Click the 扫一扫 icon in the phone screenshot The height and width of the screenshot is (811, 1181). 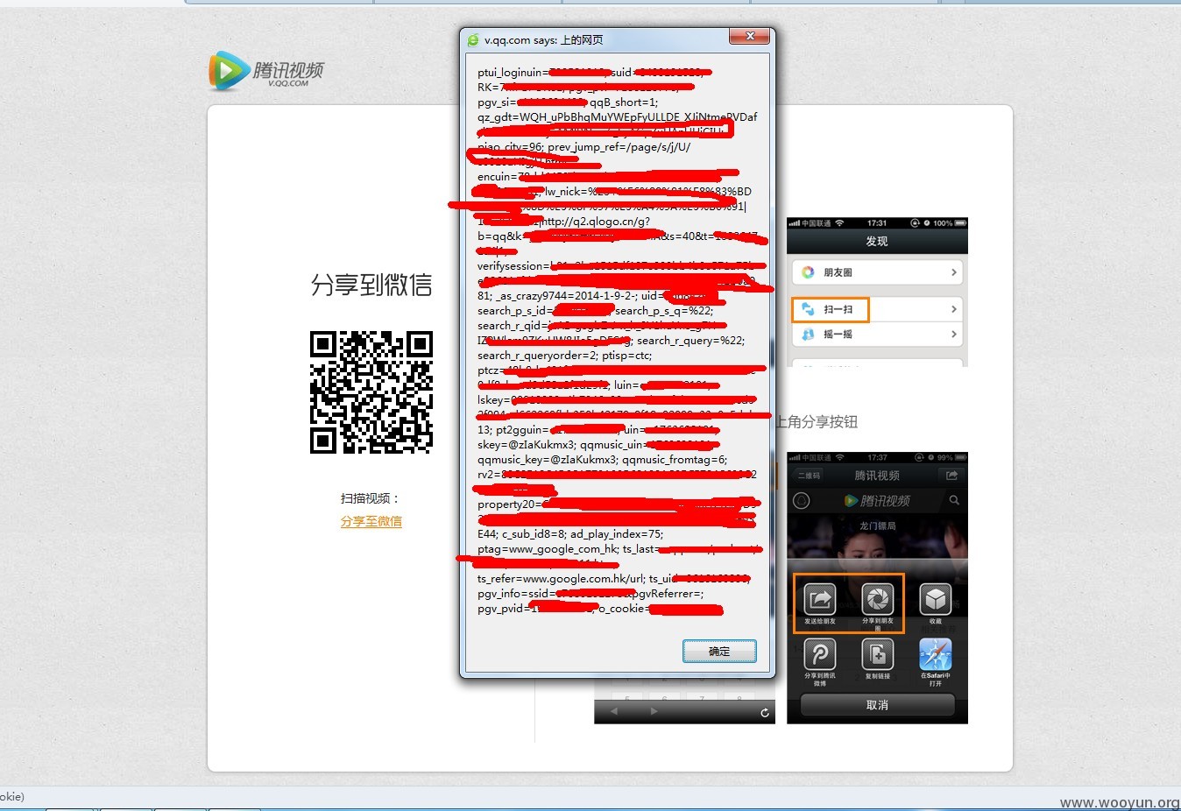(x=808, y=309)
